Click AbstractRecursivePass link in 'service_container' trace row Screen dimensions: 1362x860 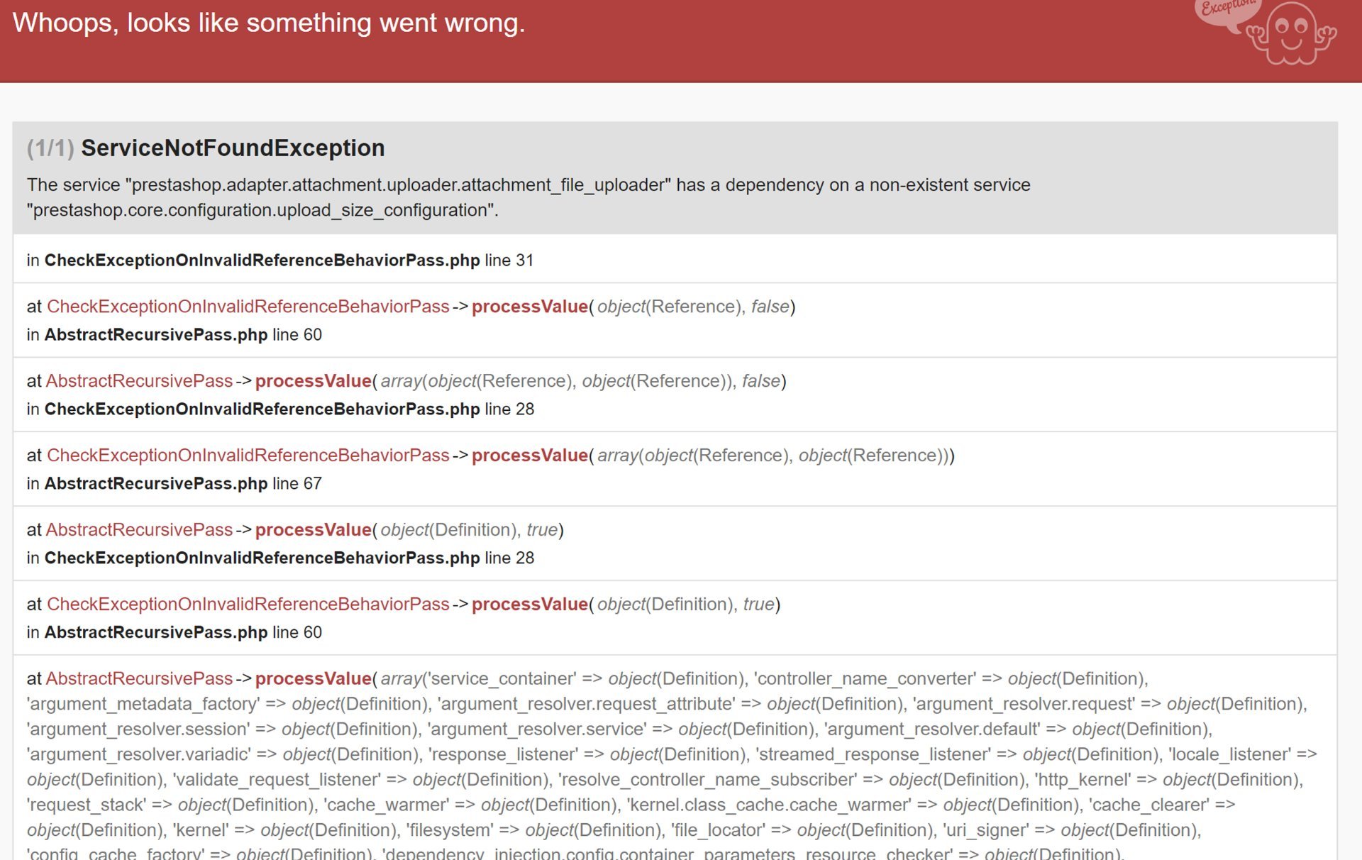pyautogui.click(x=139, y=679)
